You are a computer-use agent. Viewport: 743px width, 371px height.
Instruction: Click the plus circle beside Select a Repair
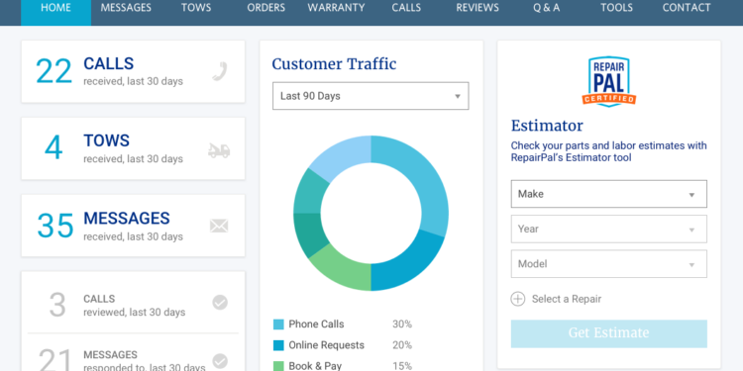[518, 299]
